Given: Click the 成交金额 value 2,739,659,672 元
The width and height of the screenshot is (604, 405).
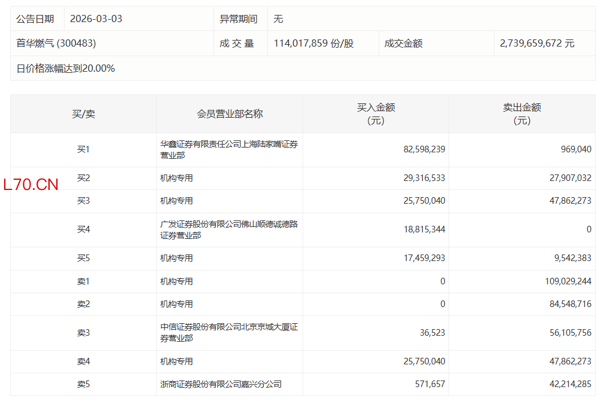Looking at the screenshot, I should pyautogui.click(x=537, y=44).
